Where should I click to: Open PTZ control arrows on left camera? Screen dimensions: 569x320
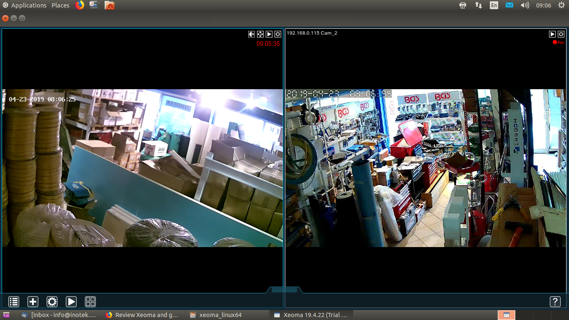260,34
